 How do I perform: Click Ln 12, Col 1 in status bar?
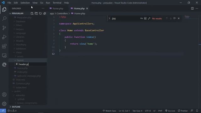pyautogui.click(x=124, y=111)
